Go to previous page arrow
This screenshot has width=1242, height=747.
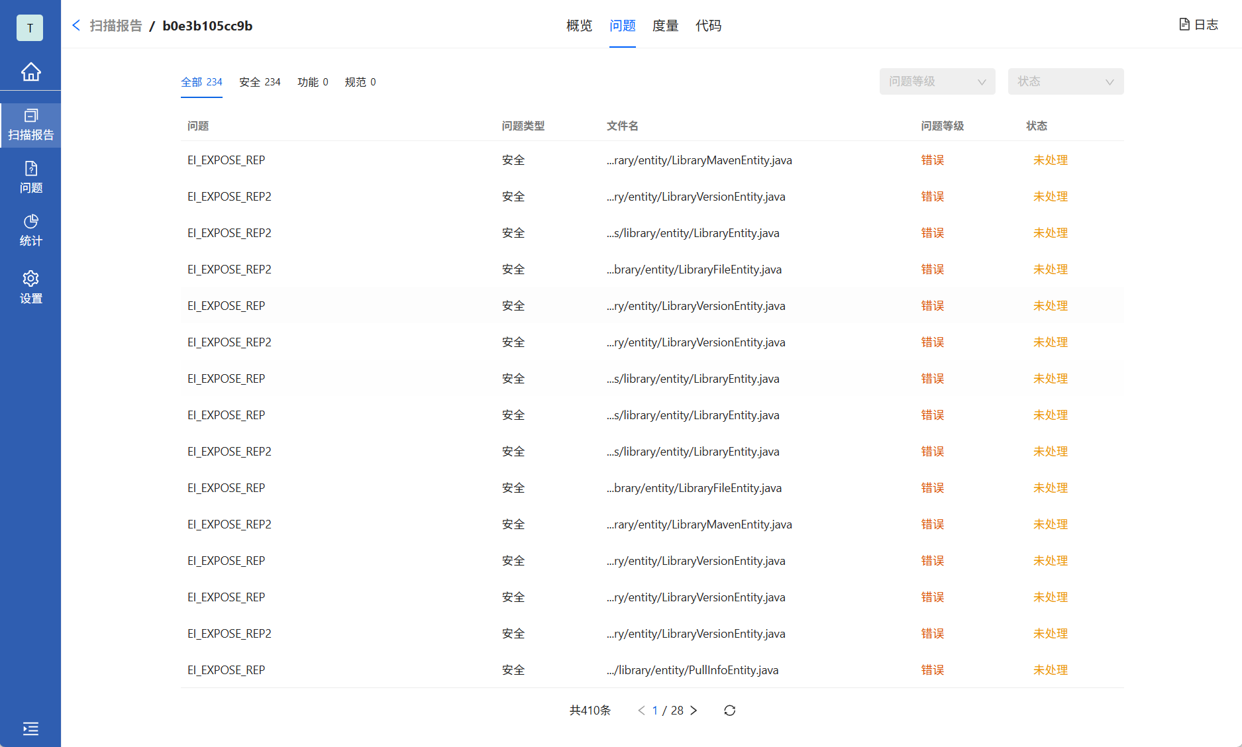click(641, 711)
